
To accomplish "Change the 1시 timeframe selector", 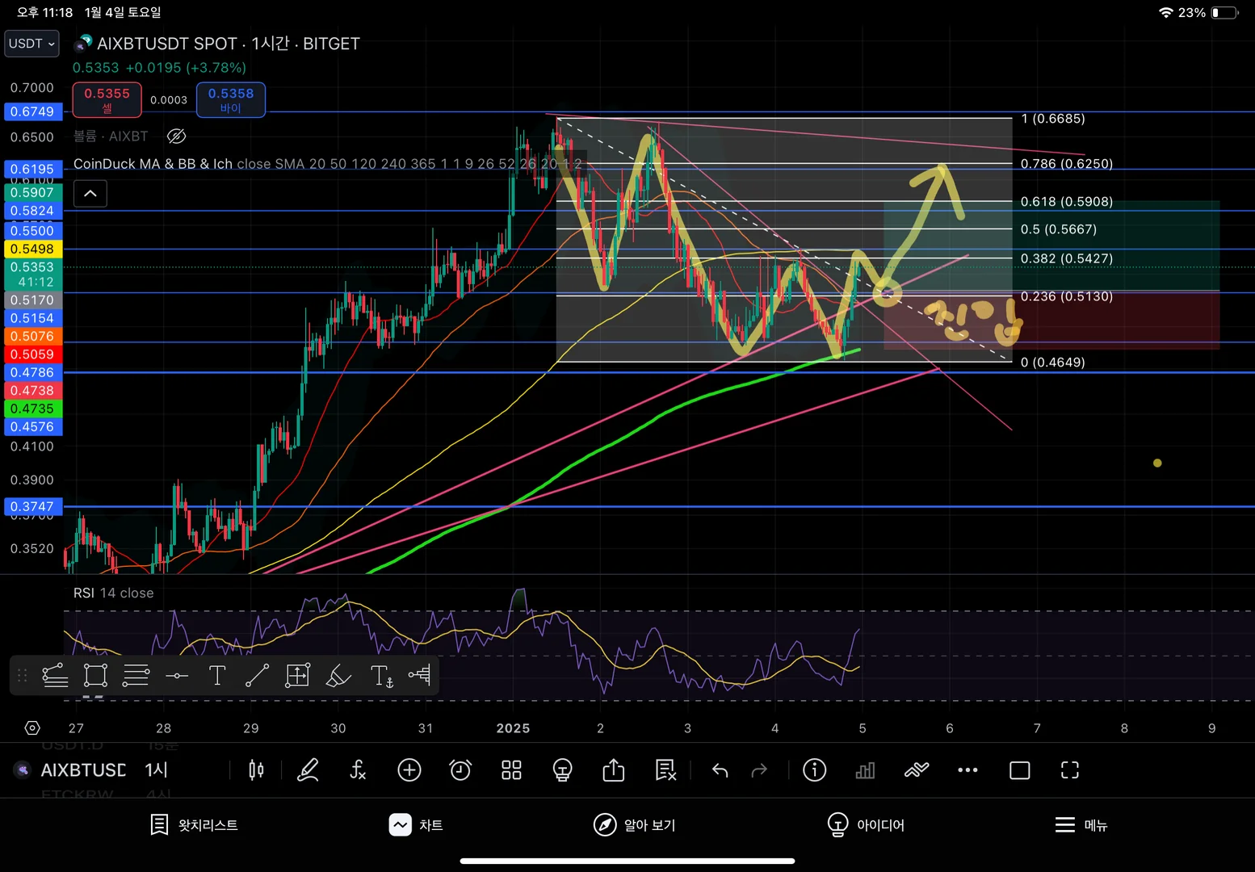I will (x=157, y=770).
